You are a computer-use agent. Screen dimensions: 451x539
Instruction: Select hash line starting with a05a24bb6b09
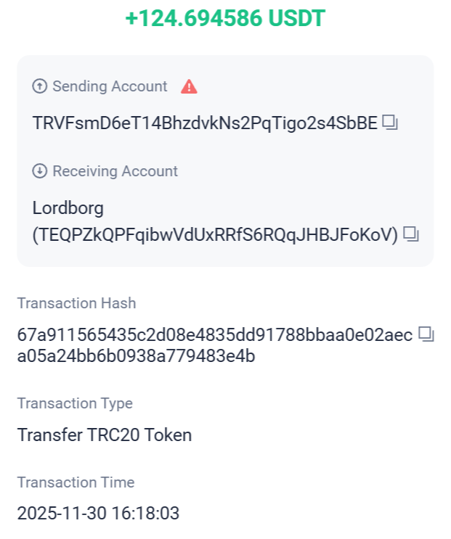(x=136, y=356)
